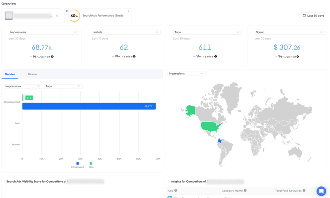Open the Last 30 days date picker
The width and height of the screenshot is (330, 198).
[313, 16]
